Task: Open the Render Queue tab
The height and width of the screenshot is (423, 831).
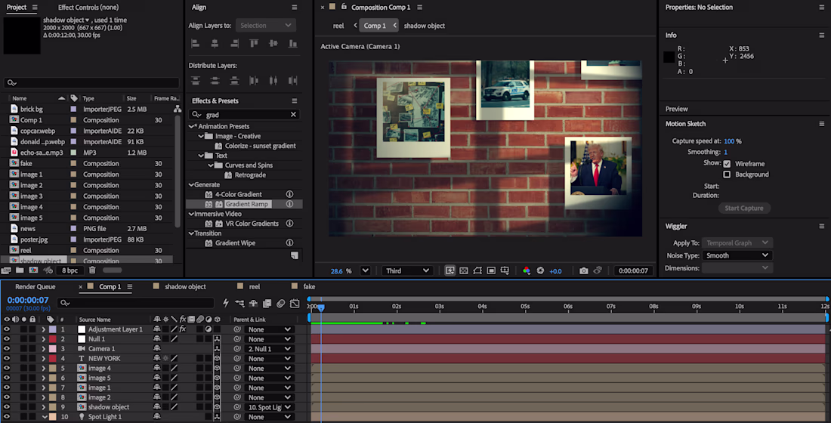Action: pos(35,287)
